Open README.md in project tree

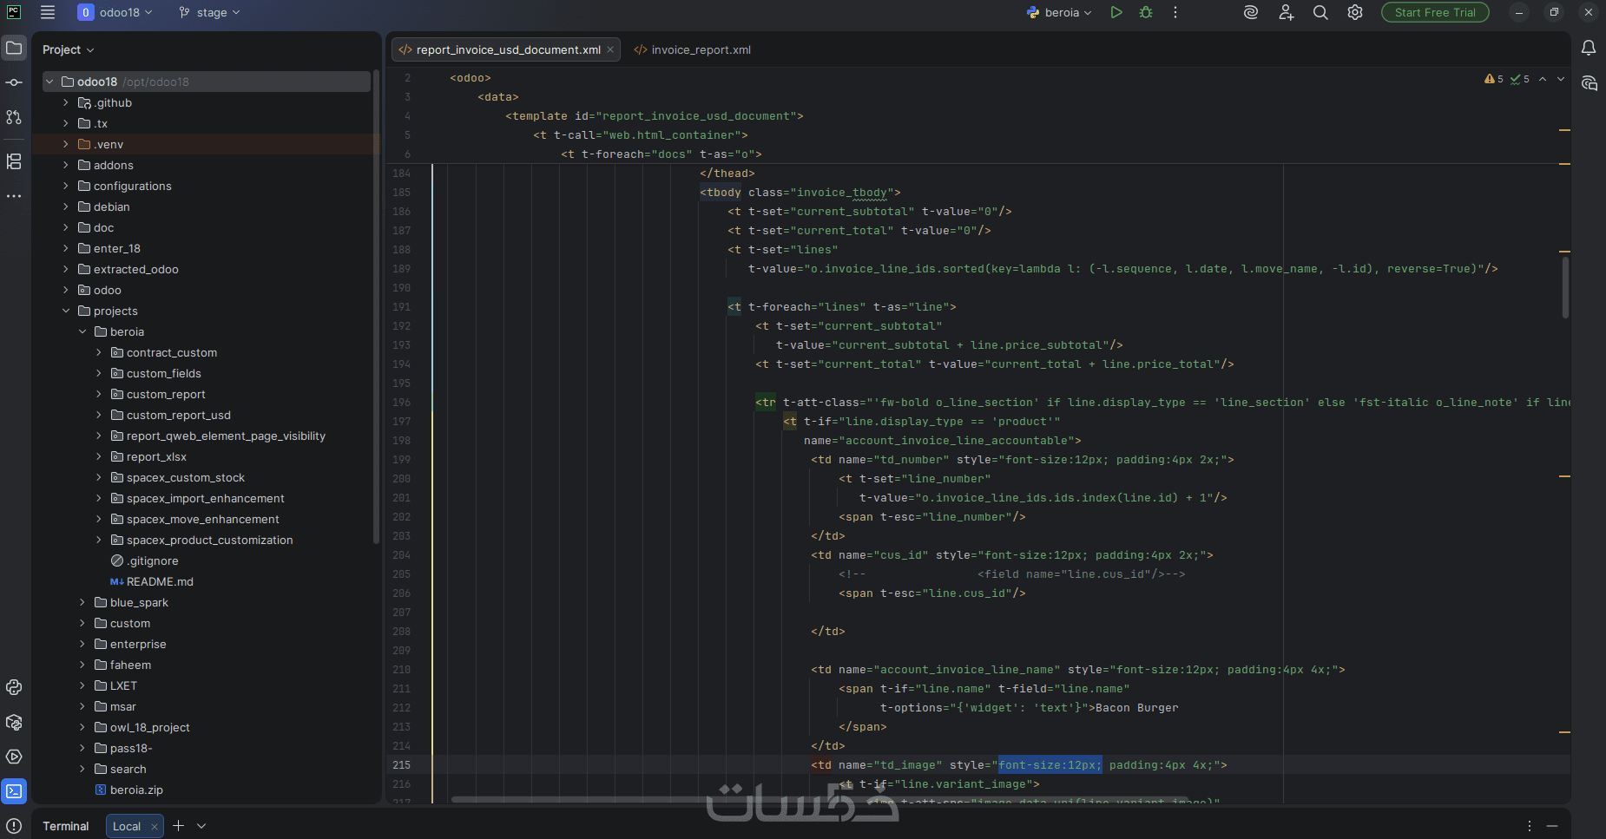pyautogui.click(x=160, y=581)
